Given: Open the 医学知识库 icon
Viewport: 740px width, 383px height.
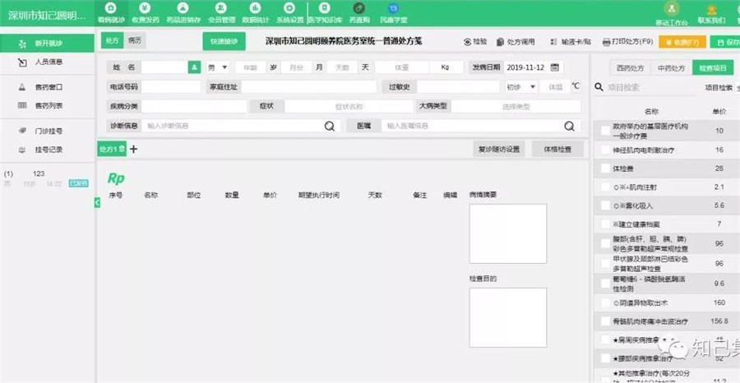Looking at the screenshot, I should (x=324, y=8).
